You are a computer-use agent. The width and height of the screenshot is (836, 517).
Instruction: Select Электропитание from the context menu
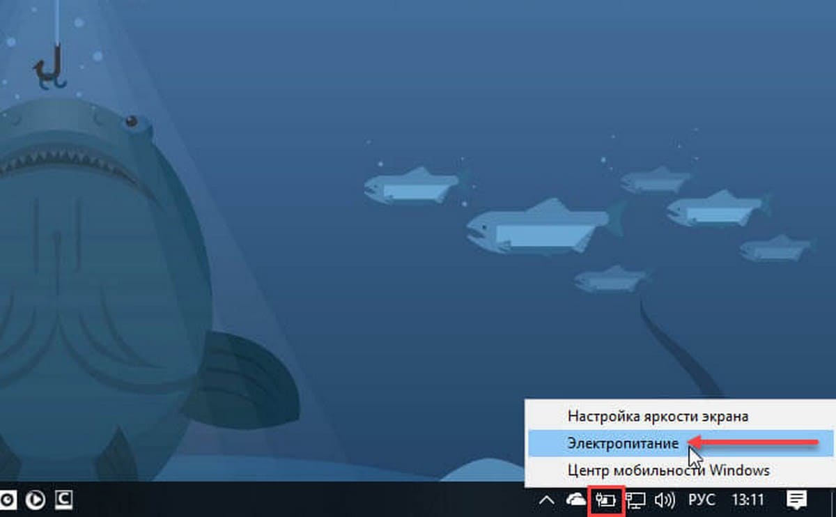[x=622, y=443]
